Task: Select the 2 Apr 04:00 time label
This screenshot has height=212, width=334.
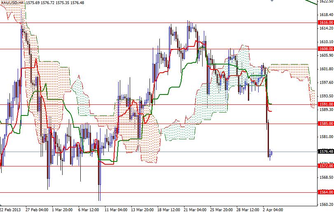Action: pos(273,209)
